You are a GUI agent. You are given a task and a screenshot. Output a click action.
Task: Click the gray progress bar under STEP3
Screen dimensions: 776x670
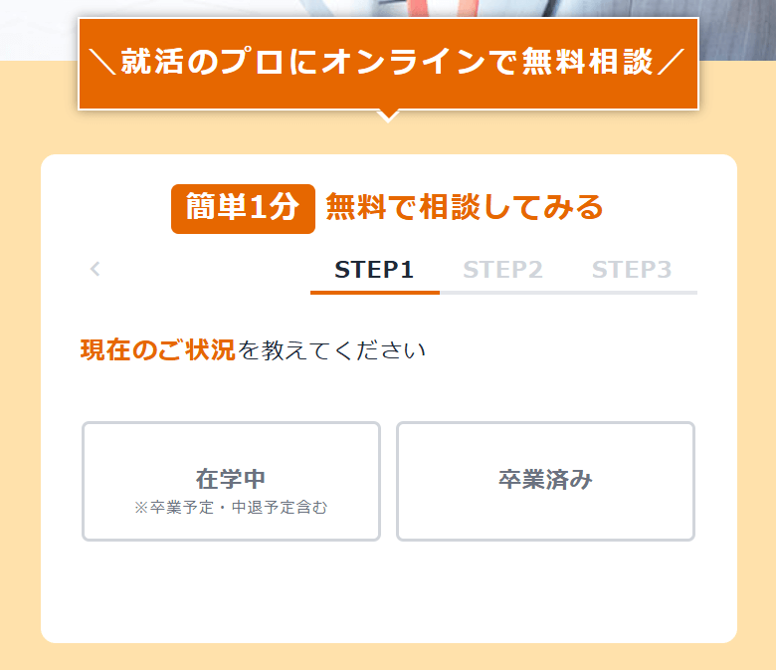click(x=633, y=293)
